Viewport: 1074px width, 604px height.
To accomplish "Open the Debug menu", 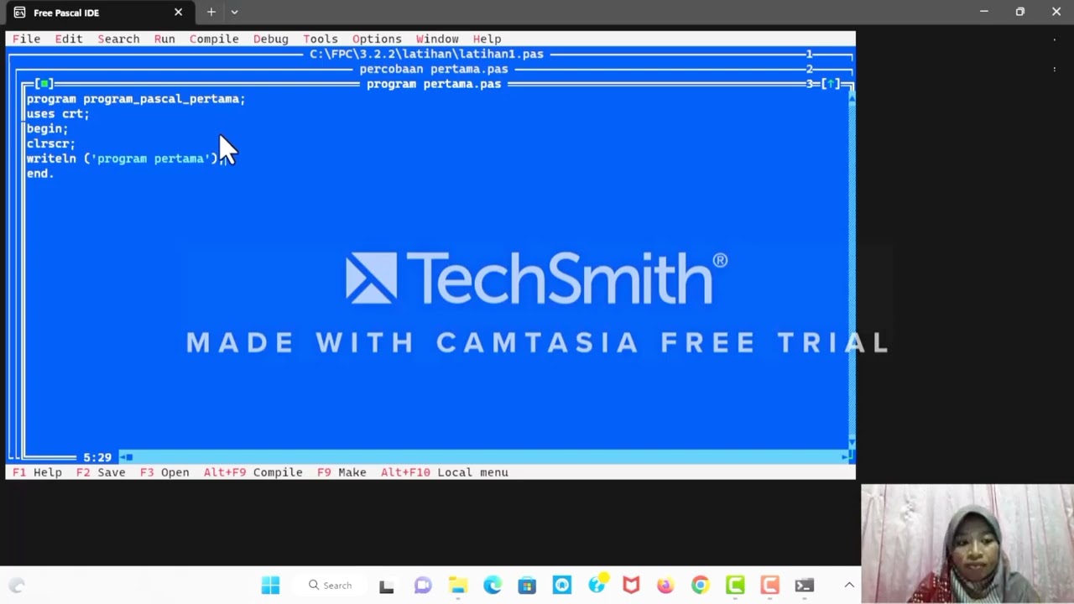I will (270, 39).
